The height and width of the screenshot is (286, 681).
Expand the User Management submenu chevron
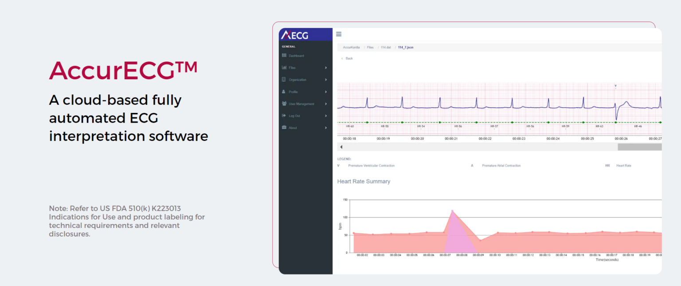click(325, 104)
